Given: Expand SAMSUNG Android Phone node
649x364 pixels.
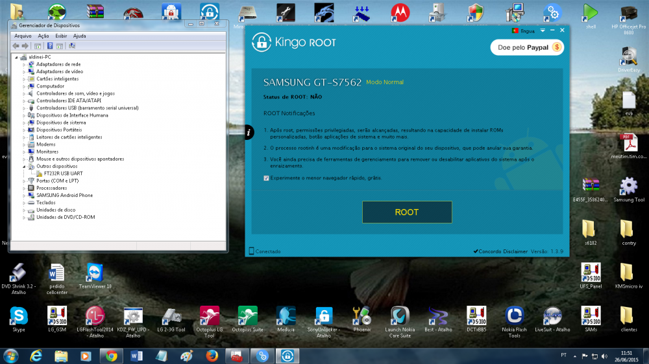Looking at the screenshot, I should [x=24, y=196].
